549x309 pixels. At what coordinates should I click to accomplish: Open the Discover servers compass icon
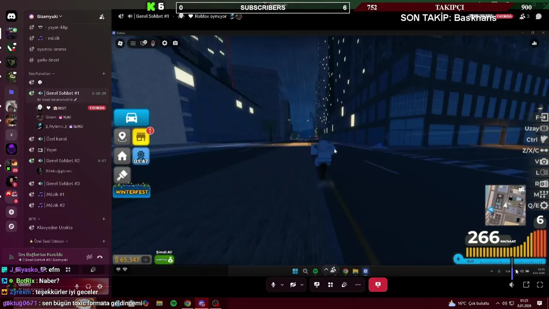click(x=12, y=226)
